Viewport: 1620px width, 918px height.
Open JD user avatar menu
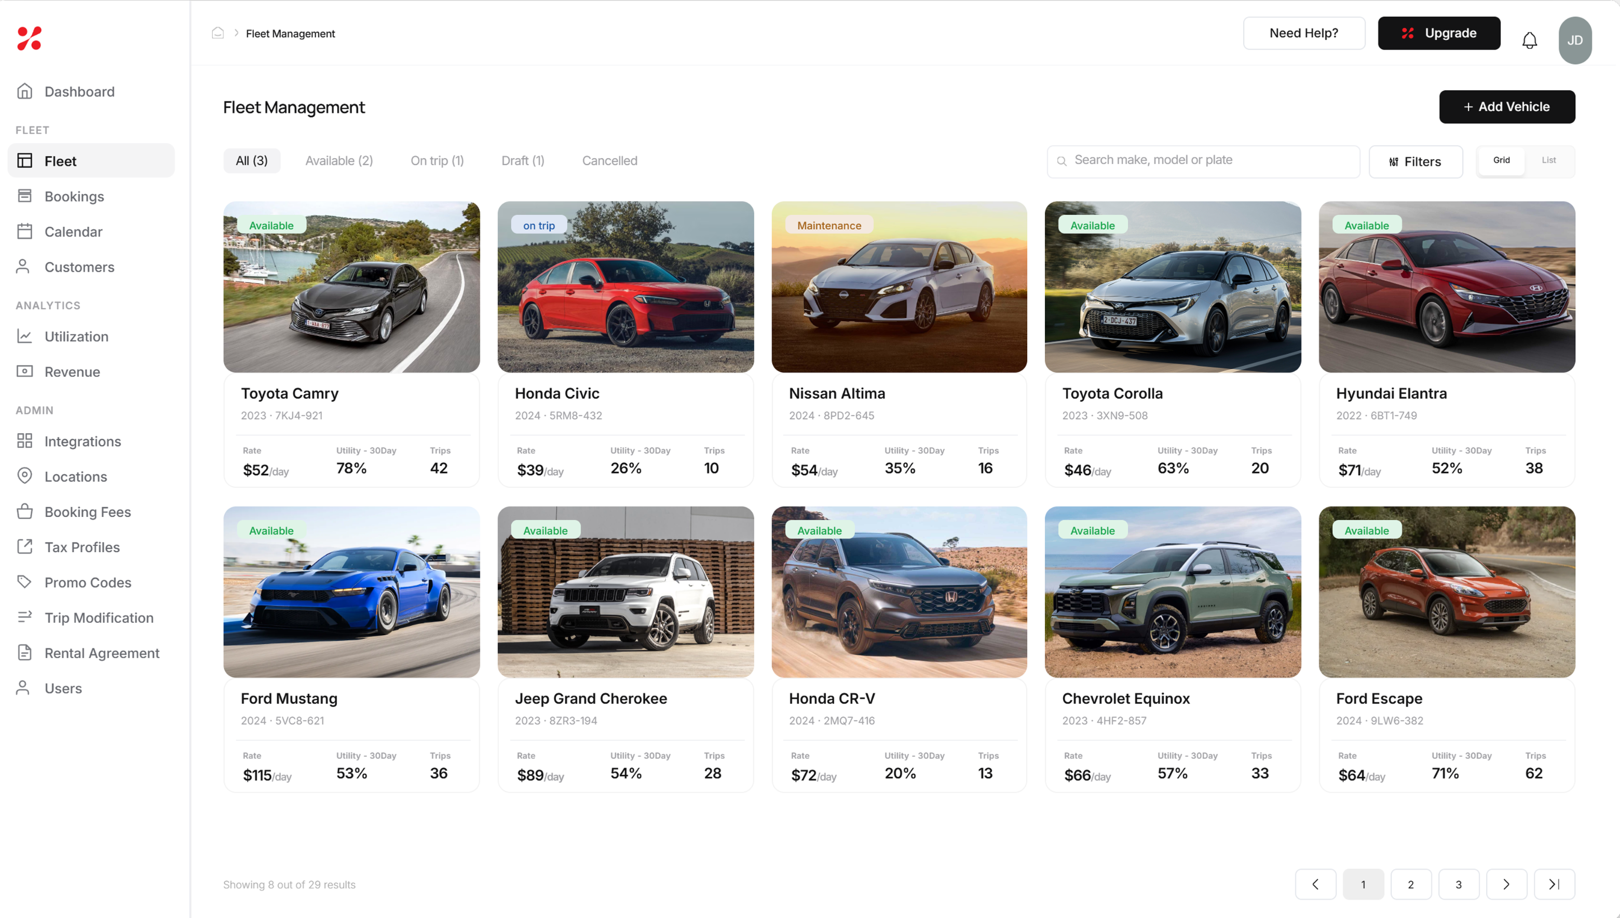[1575, 40]
